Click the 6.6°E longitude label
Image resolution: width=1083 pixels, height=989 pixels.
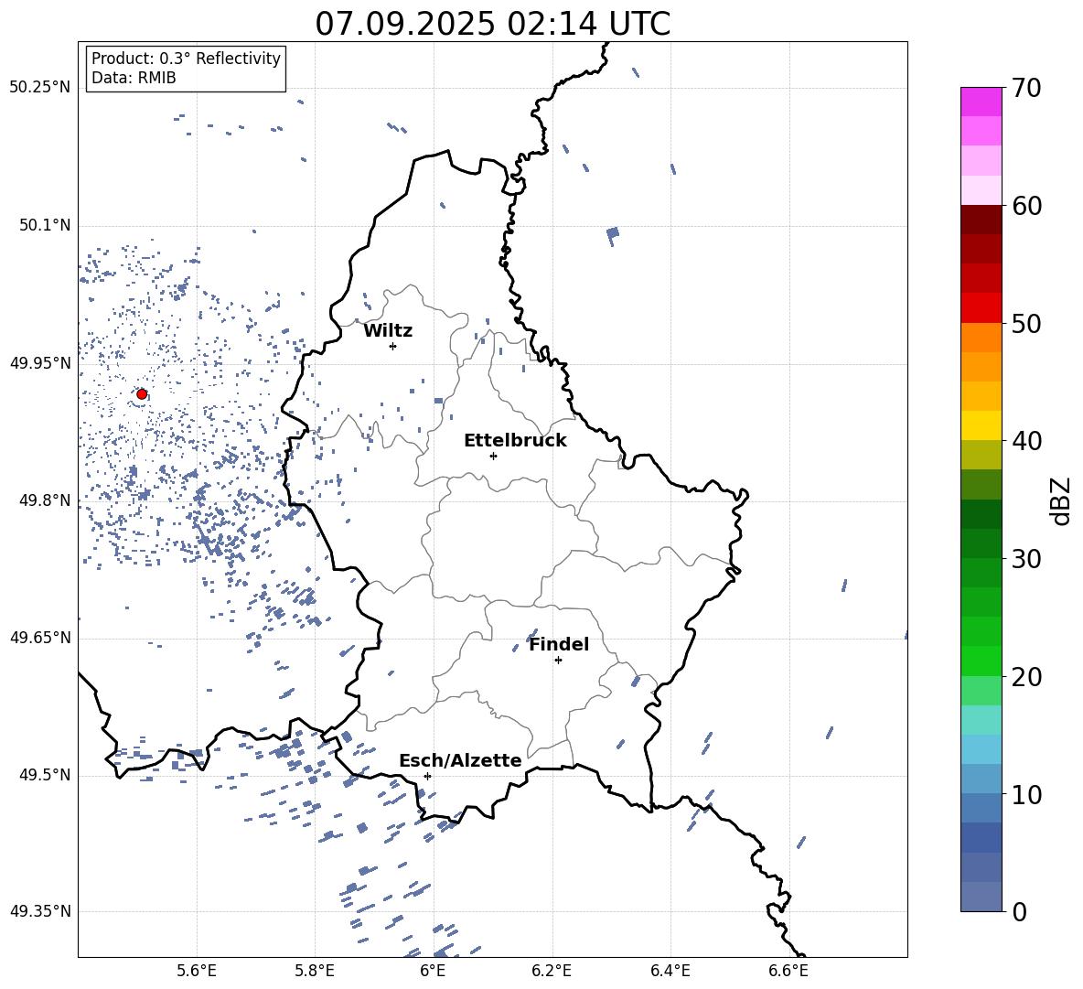(x=788, y=971)
